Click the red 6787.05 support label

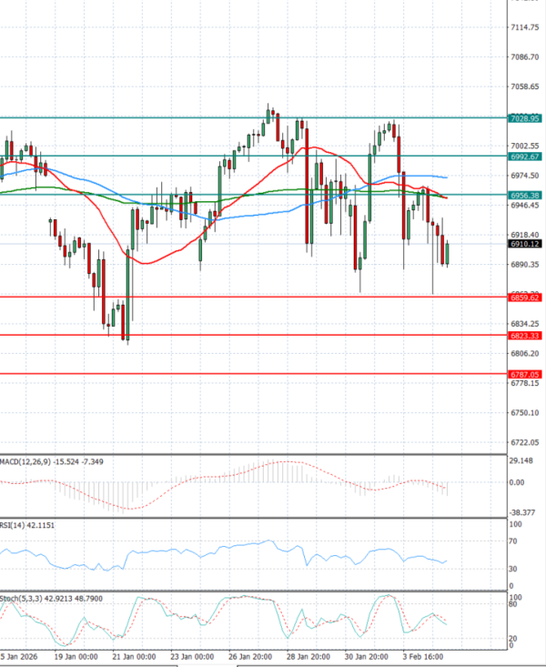pyautogui.click(x=526, y=374)
